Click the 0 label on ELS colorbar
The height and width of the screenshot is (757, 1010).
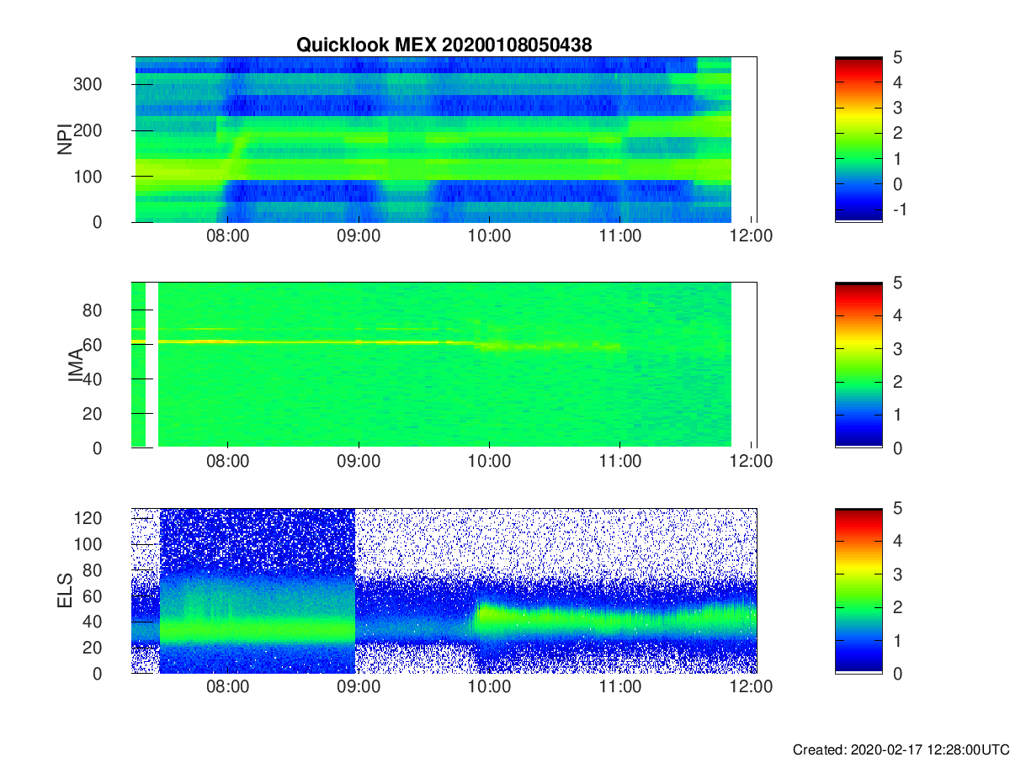(896, 673)
